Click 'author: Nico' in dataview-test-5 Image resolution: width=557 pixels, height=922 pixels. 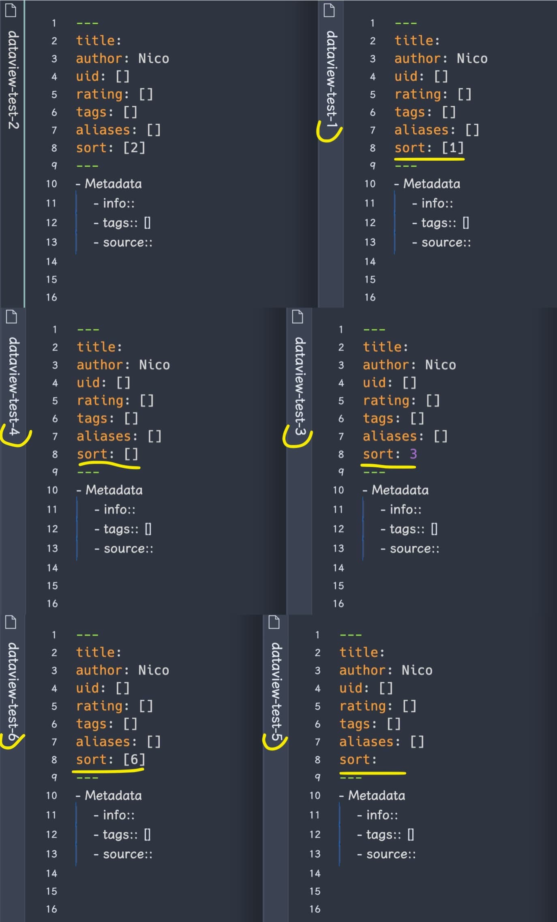click(x=386, y=670)
